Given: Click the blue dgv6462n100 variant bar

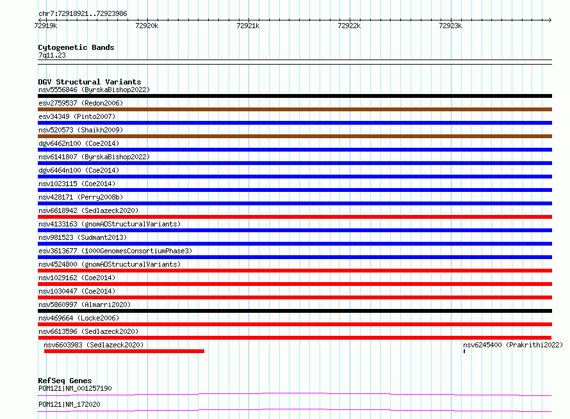Looking at the screenshot, I should pos(295,150).
